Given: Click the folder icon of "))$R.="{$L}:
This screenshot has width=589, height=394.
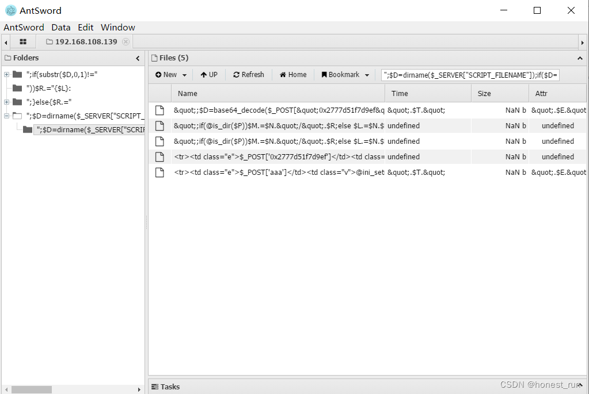Looking at the screenshot, I should coord(17,88).
